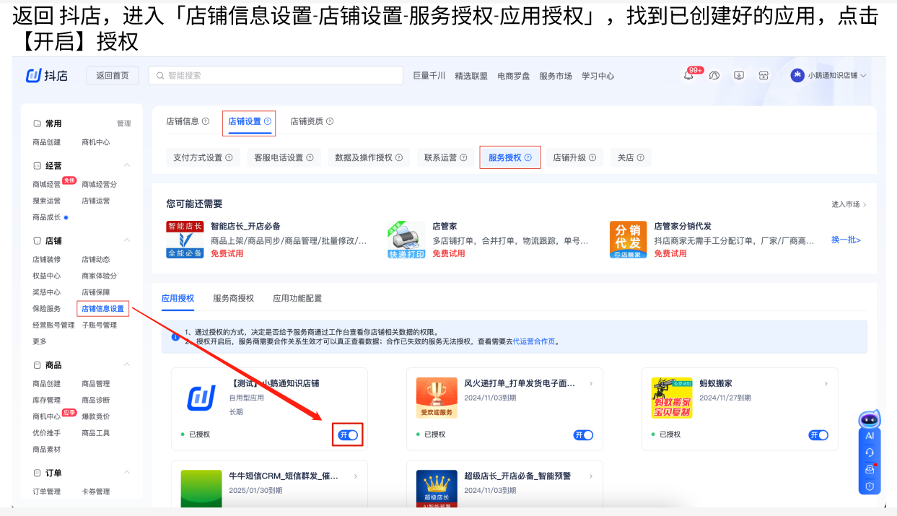This screenshot has width=897, height=516.
Task: Click help icon beside 客服电话设置
Action: click(310, 157)
